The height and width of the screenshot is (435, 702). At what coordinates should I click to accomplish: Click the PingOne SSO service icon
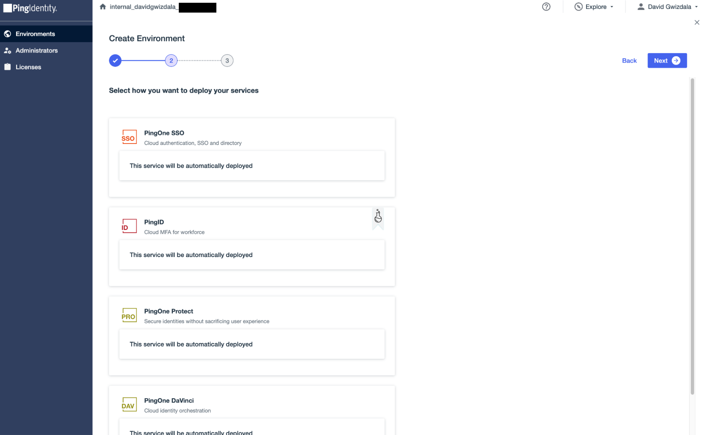click(x=129, y=137)
